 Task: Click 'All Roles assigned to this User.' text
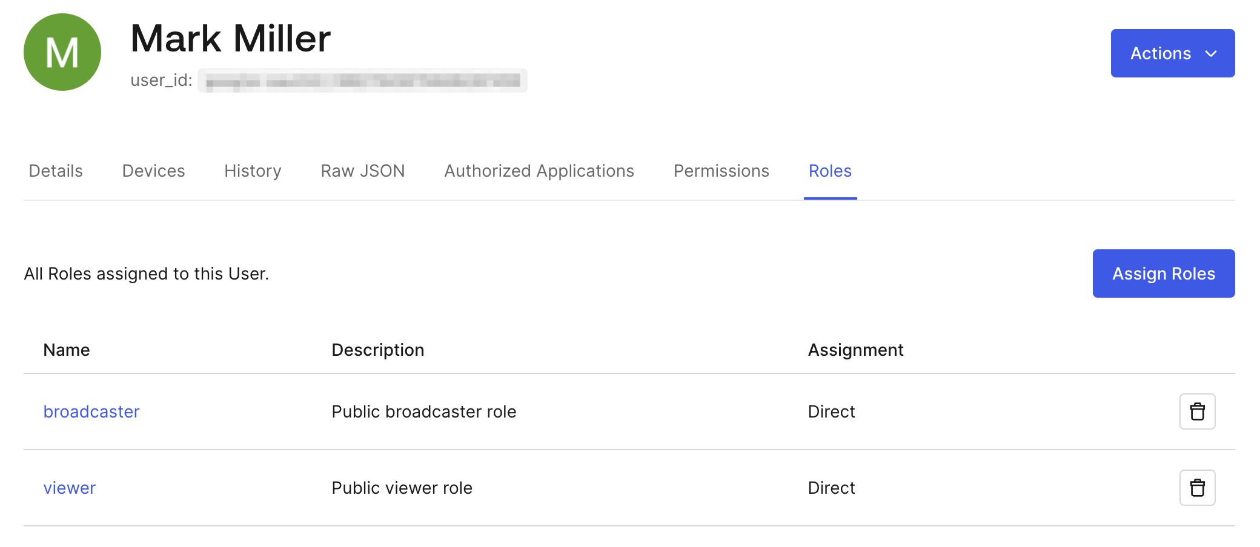tap(147, 273)
